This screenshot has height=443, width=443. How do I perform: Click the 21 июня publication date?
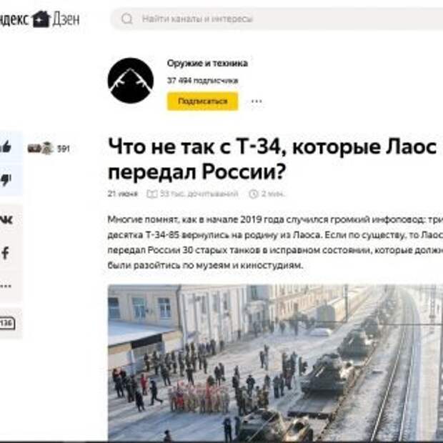pos(123,194)
